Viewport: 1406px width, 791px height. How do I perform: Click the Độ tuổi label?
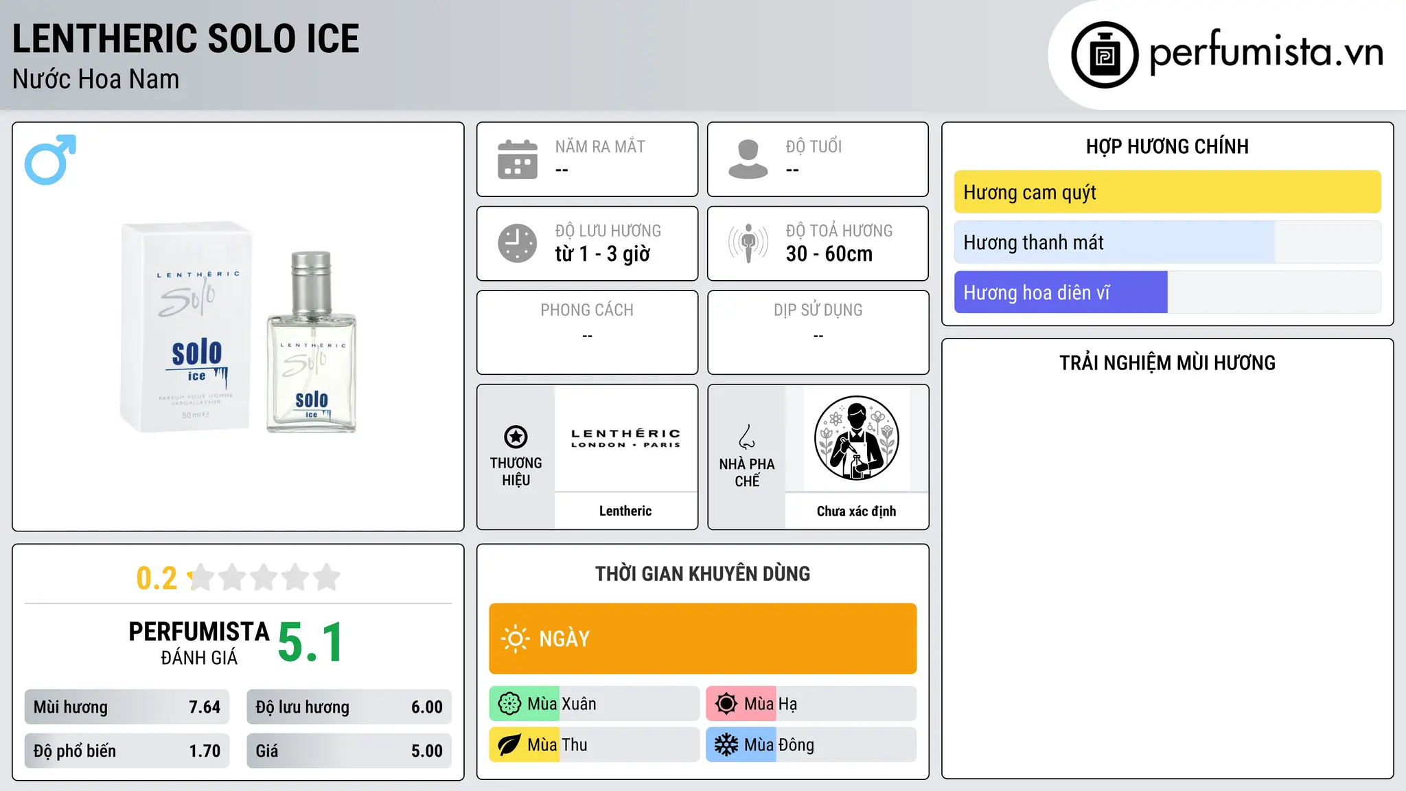pyautogui.click(x=814, y=146)
